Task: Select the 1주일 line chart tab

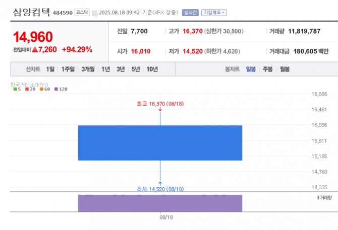Action: (68, 69)
